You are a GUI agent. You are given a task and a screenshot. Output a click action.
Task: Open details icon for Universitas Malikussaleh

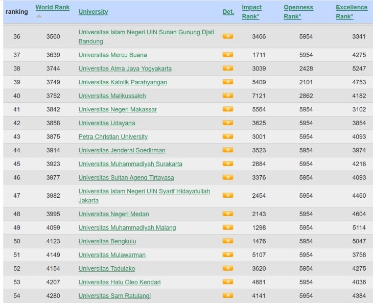tap(228, 96)
